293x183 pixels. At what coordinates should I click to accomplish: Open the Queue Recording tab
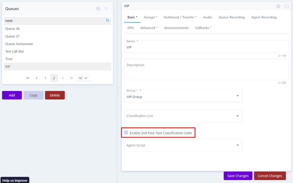232,17
